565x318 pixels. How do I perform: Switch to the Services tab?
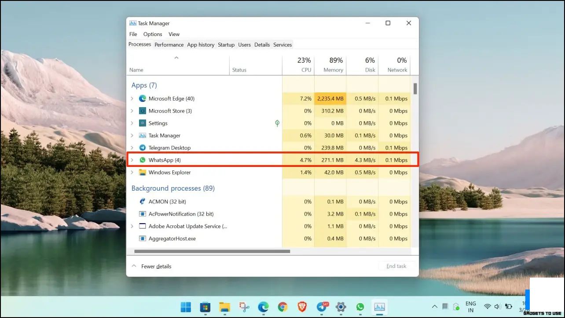click(282, 45)
